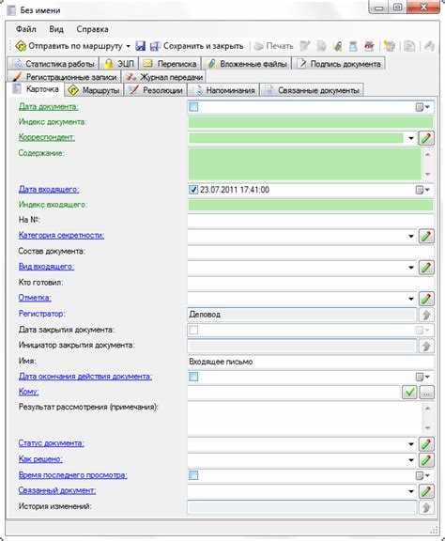The image size is (445, 541).
Task: Expand the Как решено dropdown
Action: (x=411, y=460)
